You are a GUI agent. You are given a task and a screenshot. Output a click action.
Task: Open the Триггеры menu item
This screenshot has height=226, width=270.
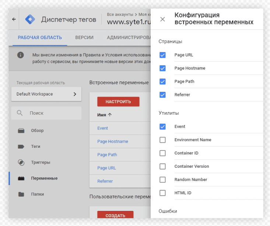(41, 162)
